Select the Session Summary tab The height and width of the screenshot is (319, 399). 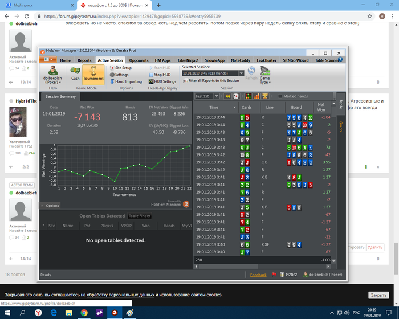click(x=60, y=96)
